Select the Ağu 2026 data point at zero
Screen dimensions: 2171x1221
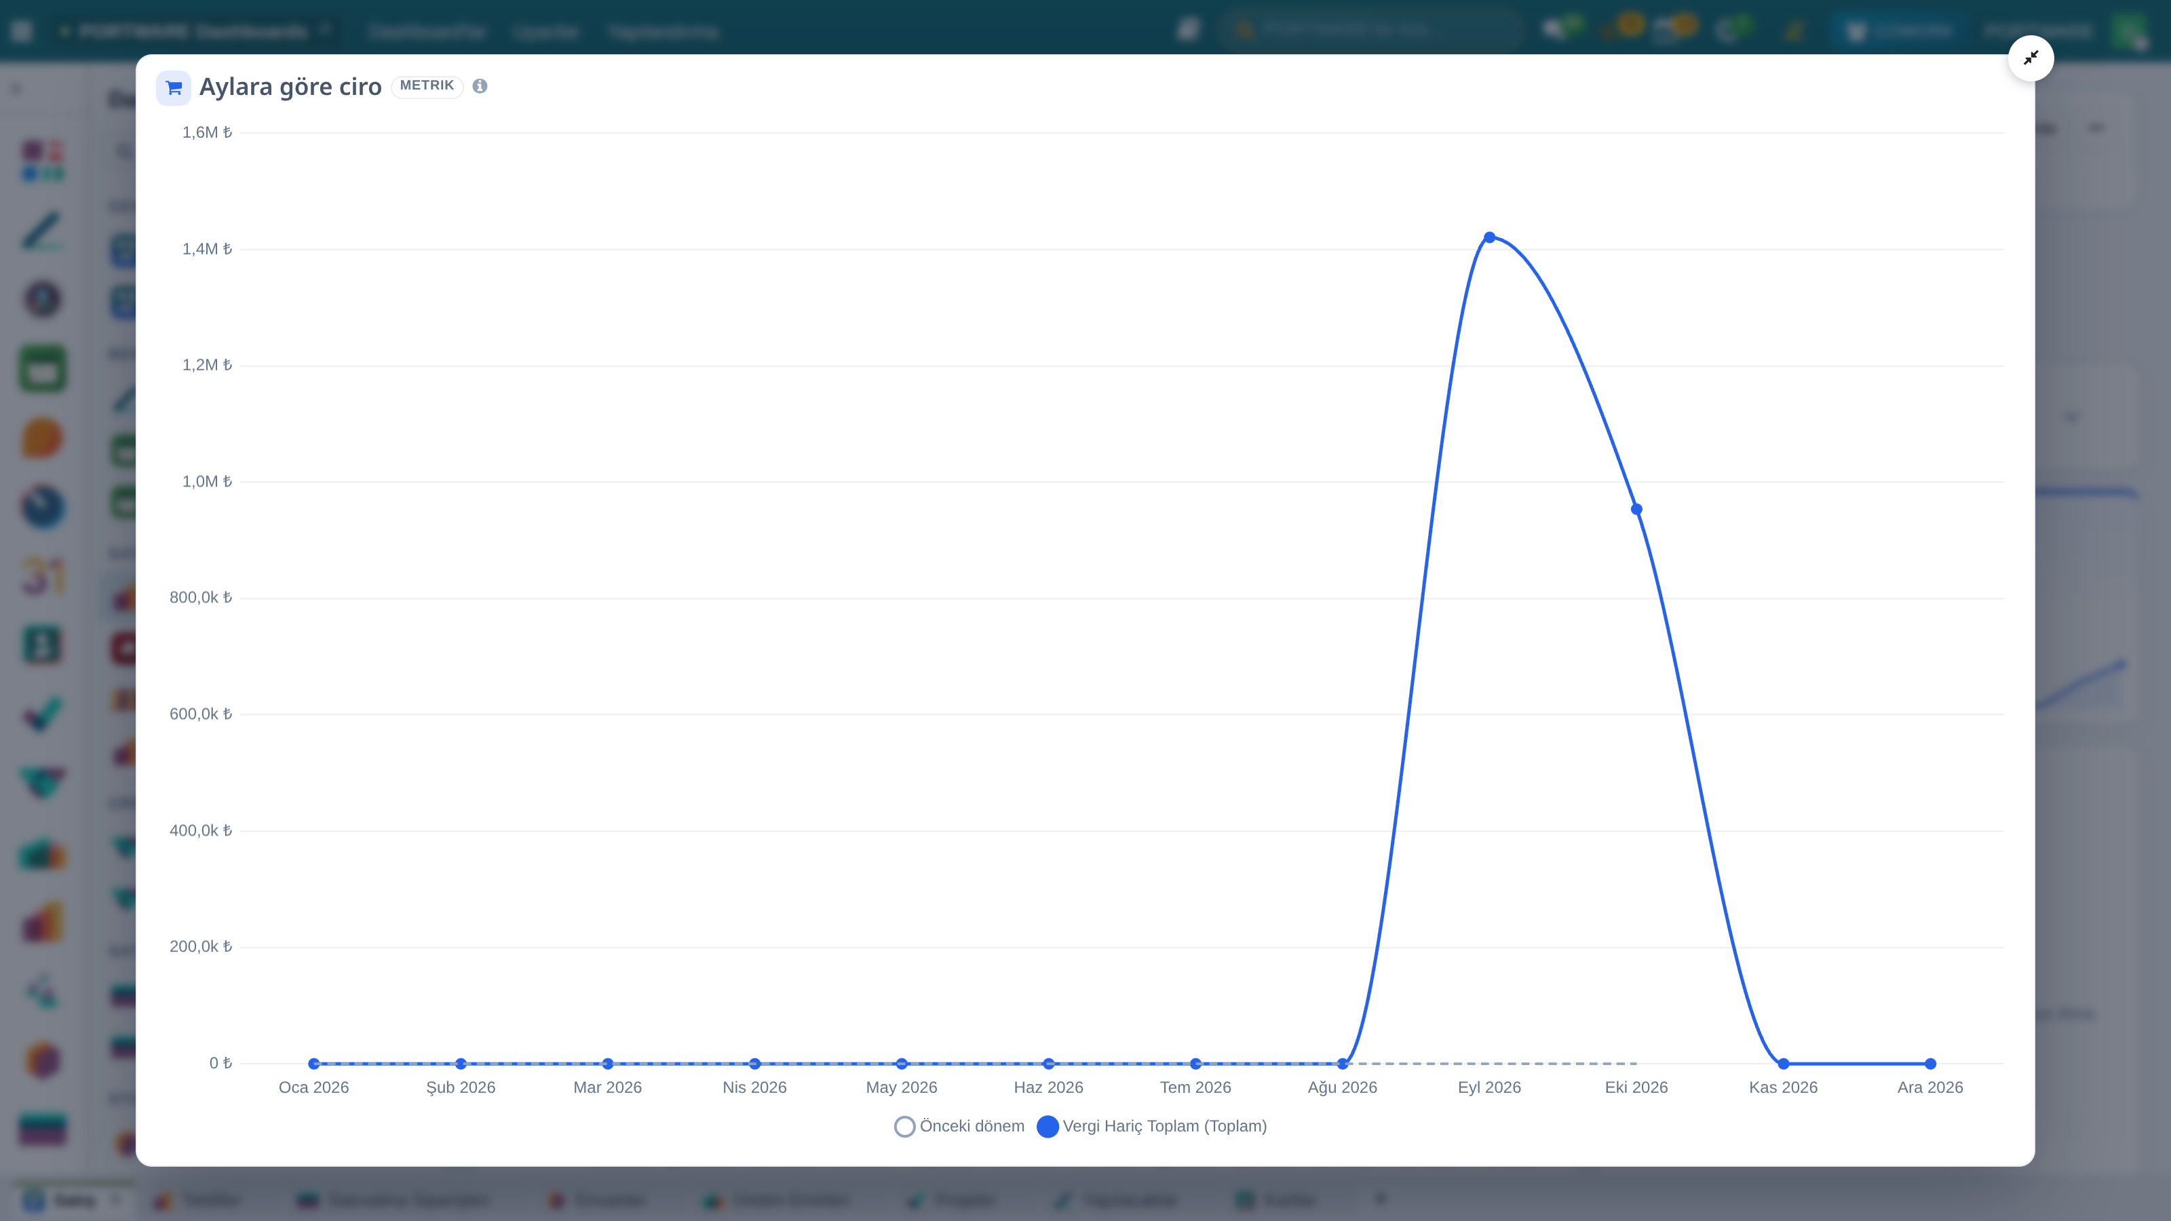pos(1343,1064)
